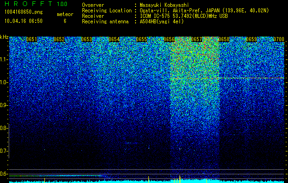Click the meteor count value 6
The height and width of the screenshot is (183, 288).
tap(65, 21)
